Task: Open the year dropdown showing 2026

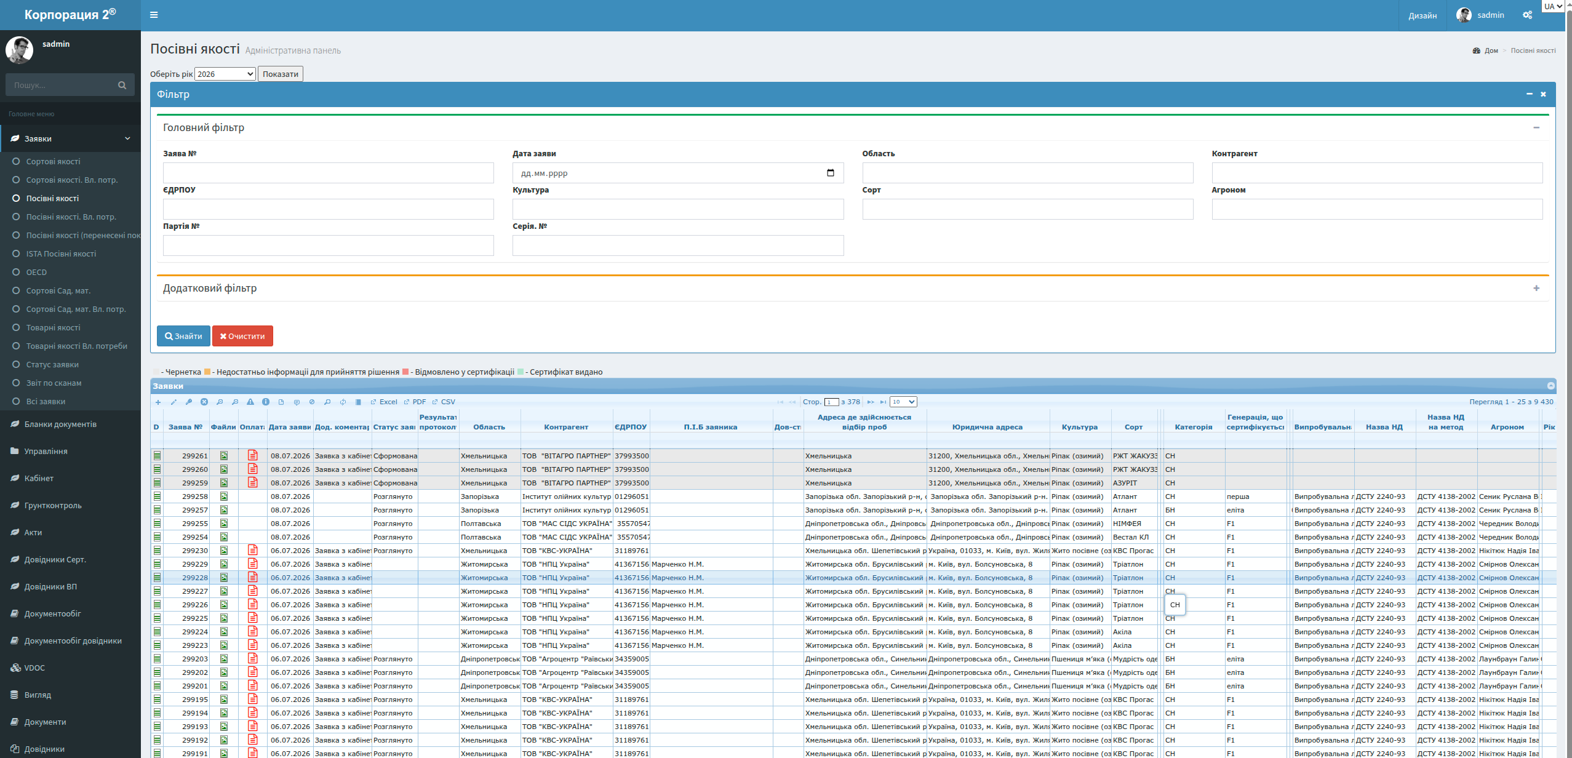Action: coord(225,74)
